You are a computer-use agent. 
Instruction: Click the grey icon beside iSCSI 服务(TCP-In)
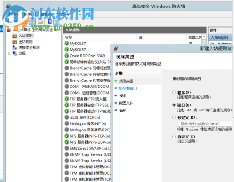(66, 117)
